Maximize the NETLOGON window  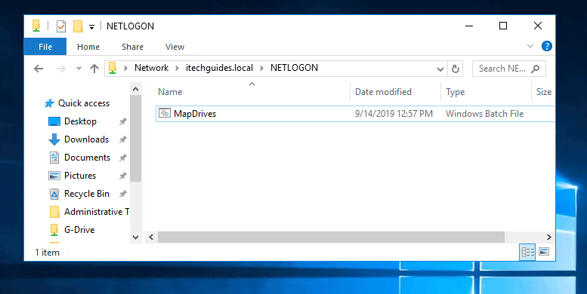503,26
